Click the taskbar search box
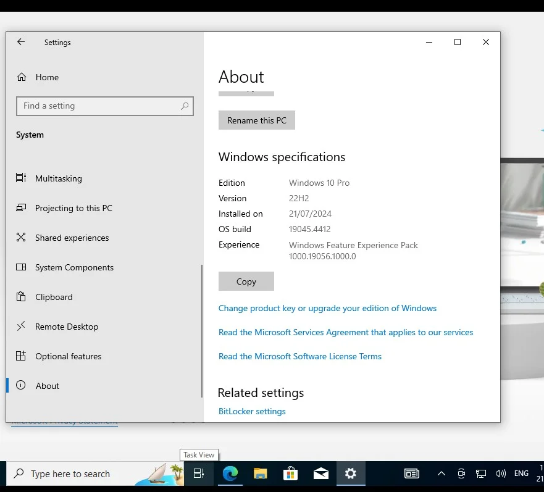The width and height of the screenshot is (544, 492). point(95,473)
